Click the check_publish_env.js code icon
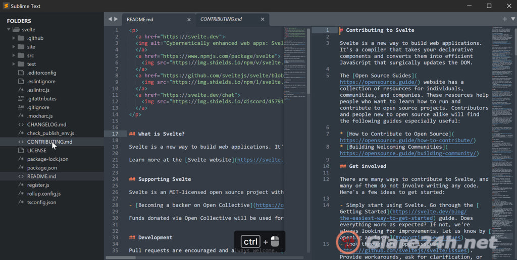517x260 pixels. pos(21,133)
